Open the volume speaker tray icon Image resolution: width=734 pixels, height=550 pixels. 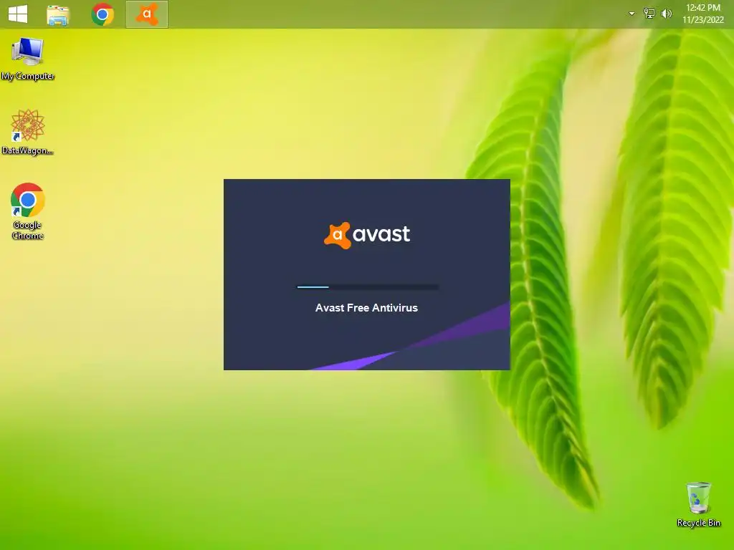(666, 14)
